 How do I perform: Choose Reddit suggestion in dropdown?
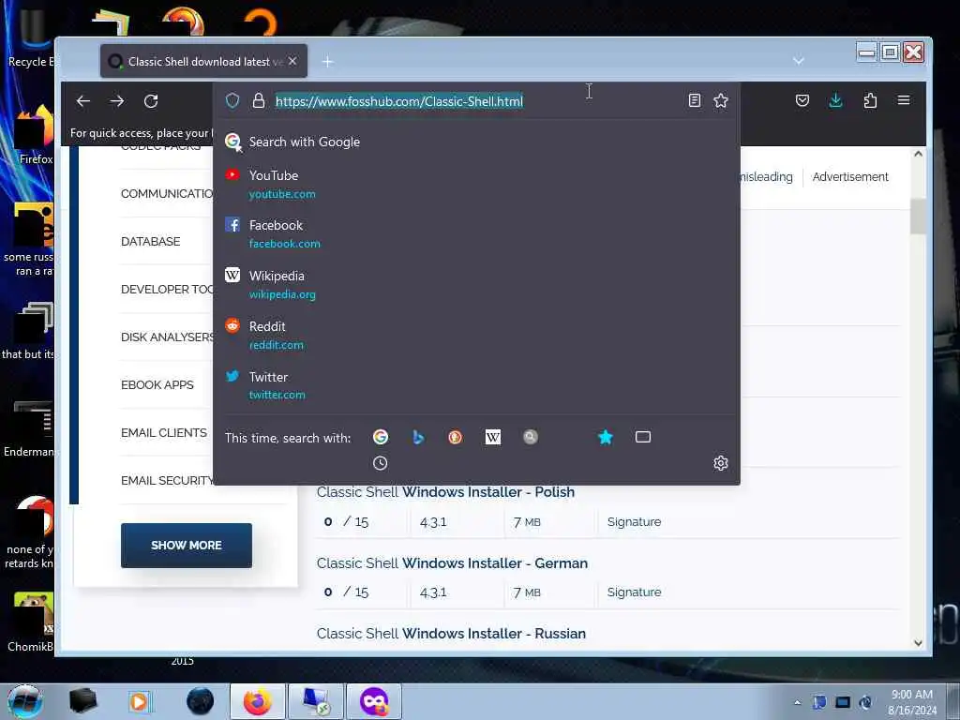476,335
